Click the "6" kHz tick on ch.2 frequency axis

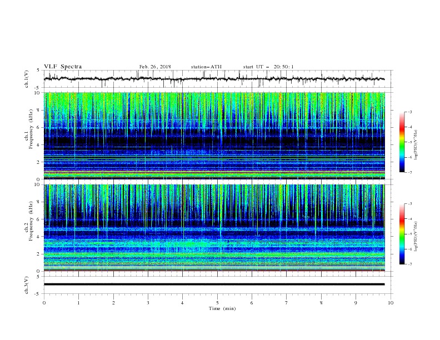point(39,219)
